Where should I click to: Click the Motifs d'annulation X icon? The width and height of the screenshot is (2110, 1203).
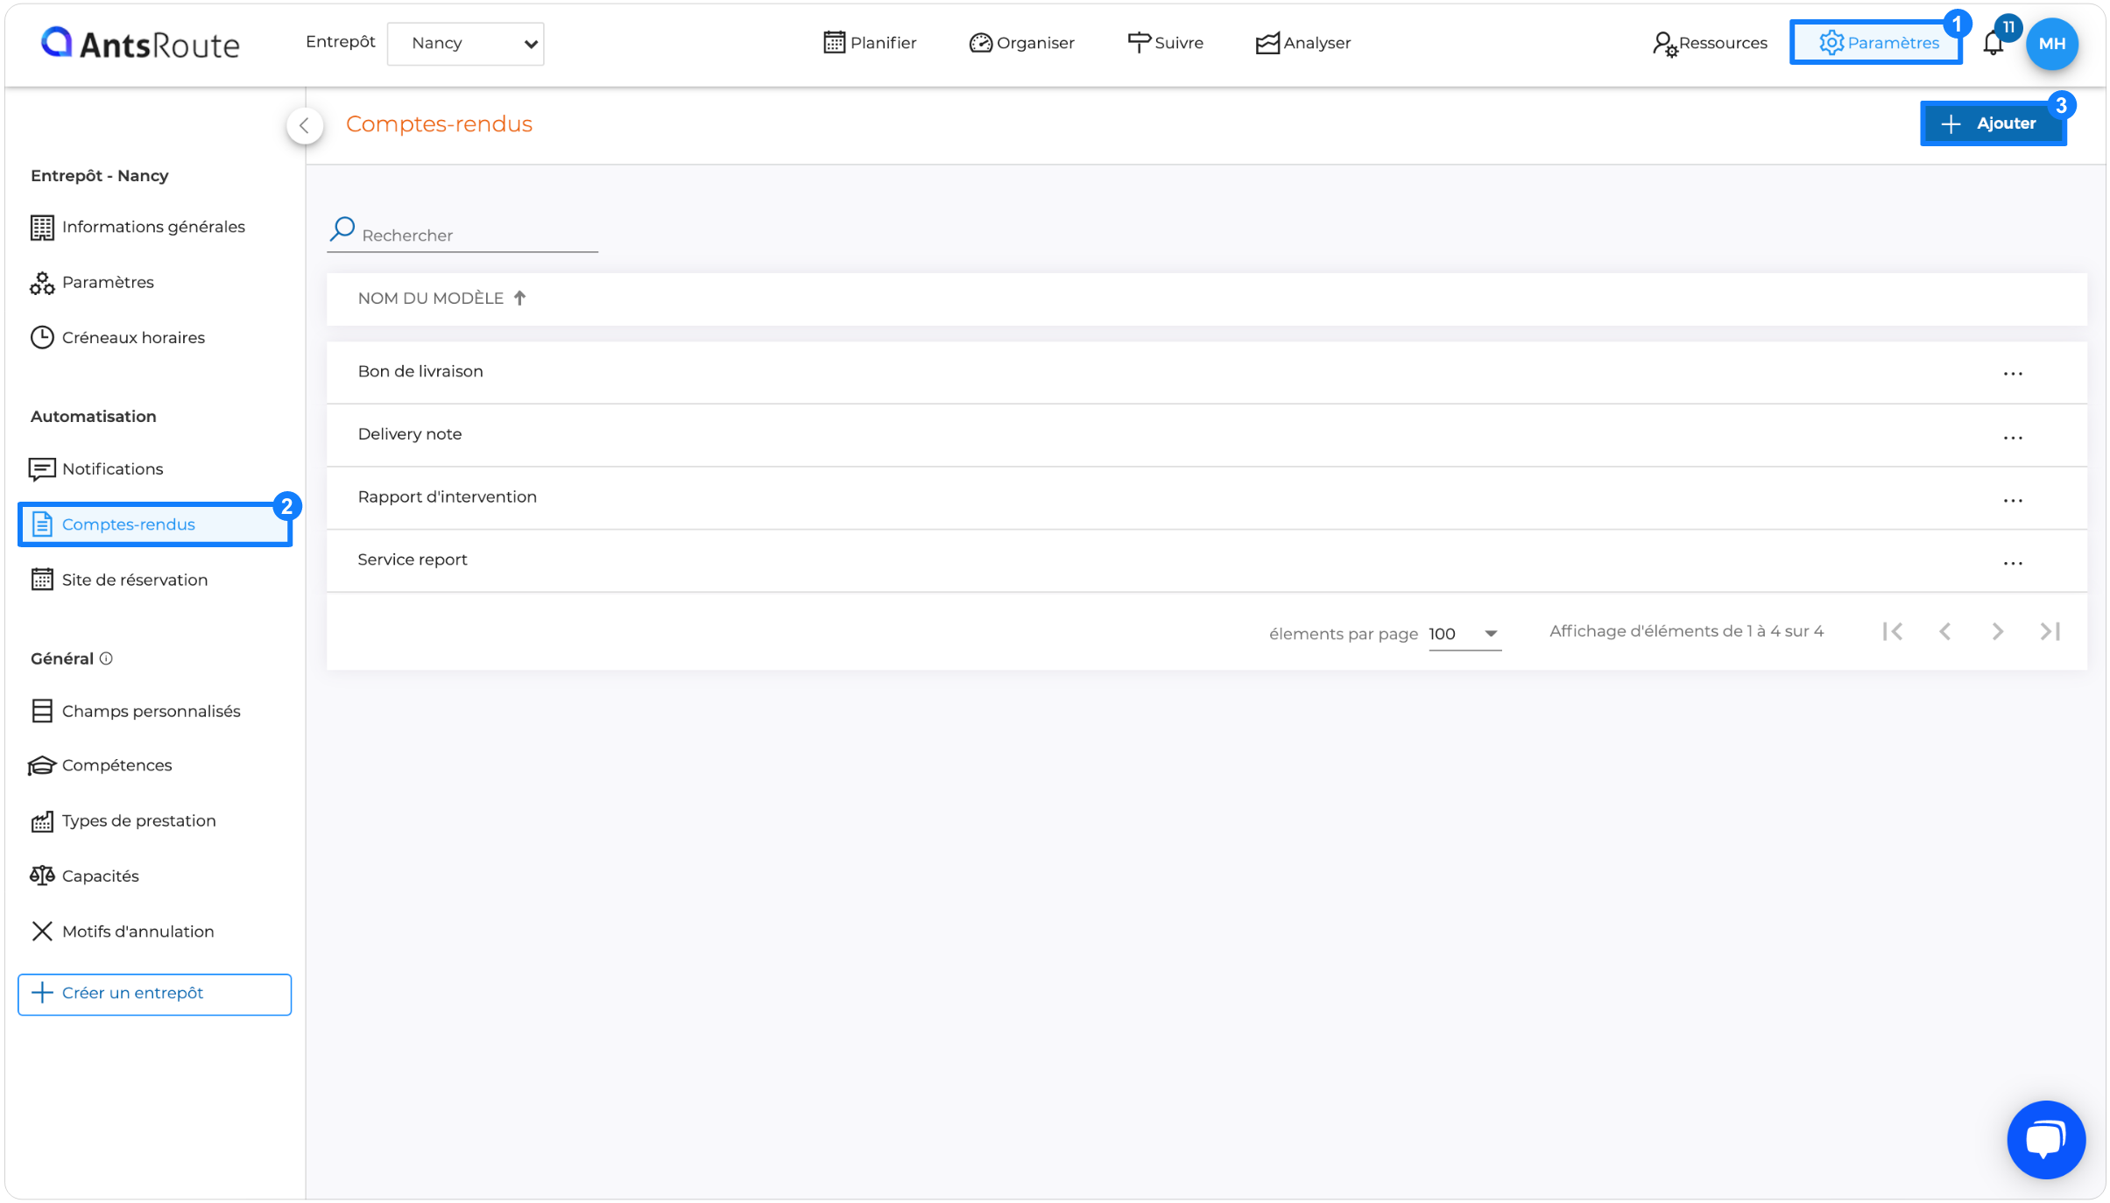(41, 932)
